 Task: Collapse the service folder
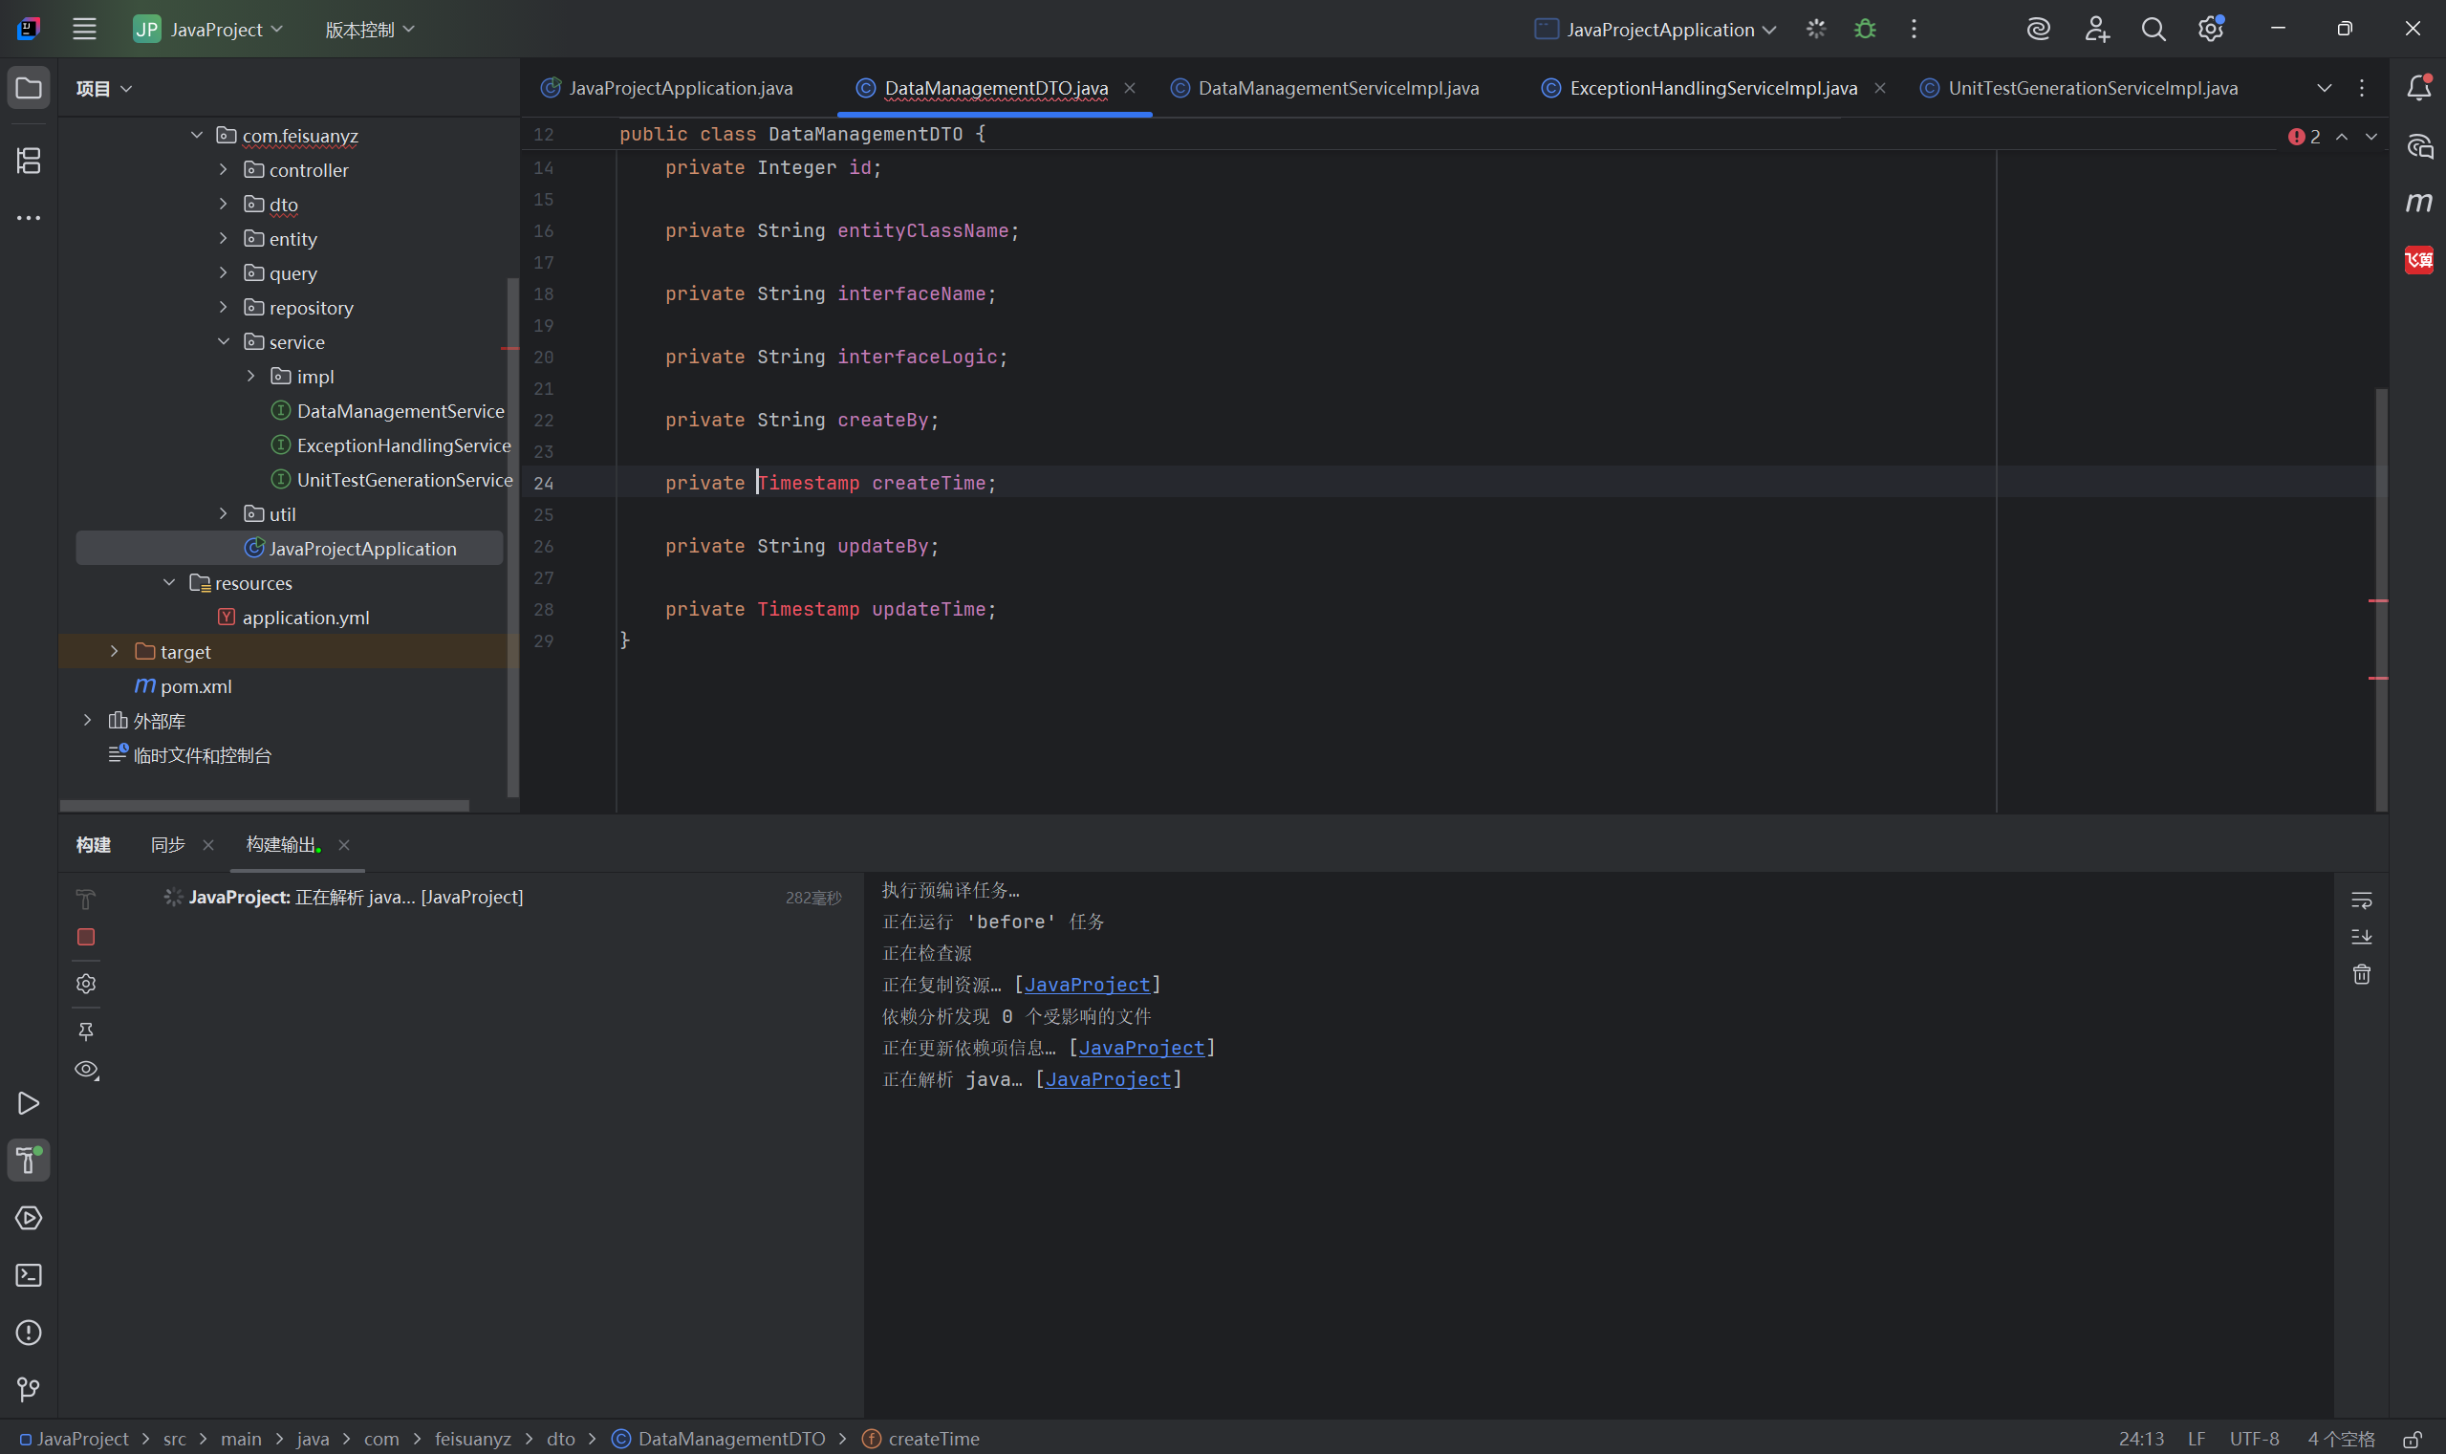(224, 341)
